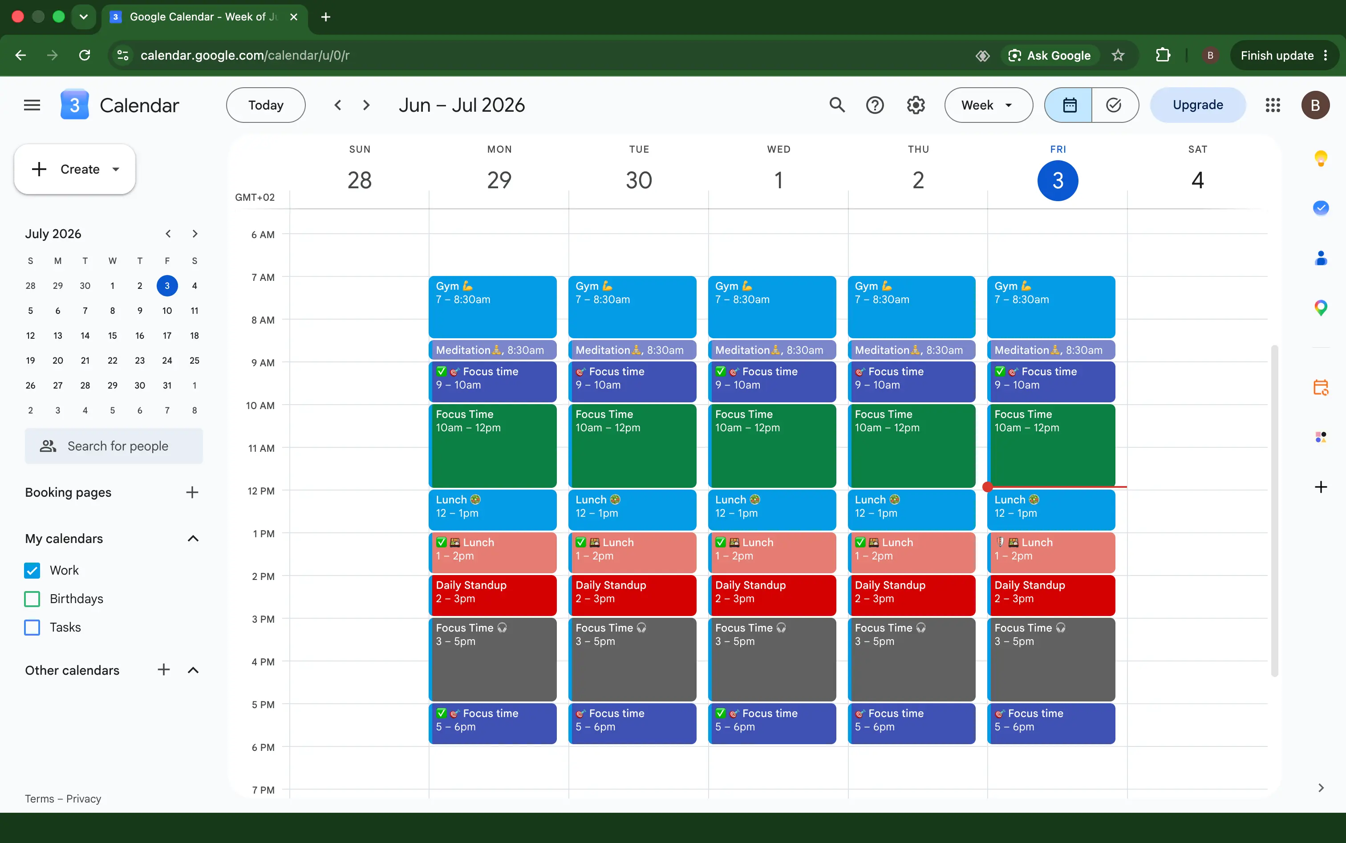Pick July 15 in mini calendar
This screenshot has width=1346, height=843.
click(112, 335)
